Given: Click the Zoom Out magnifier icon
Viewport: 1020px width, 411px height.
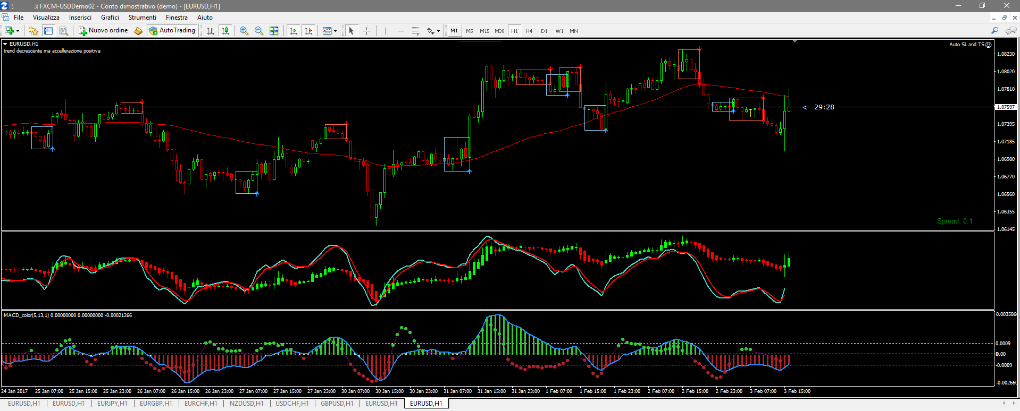Looking at the screenshot, I should pyautogui.click(x=259, y=31).
